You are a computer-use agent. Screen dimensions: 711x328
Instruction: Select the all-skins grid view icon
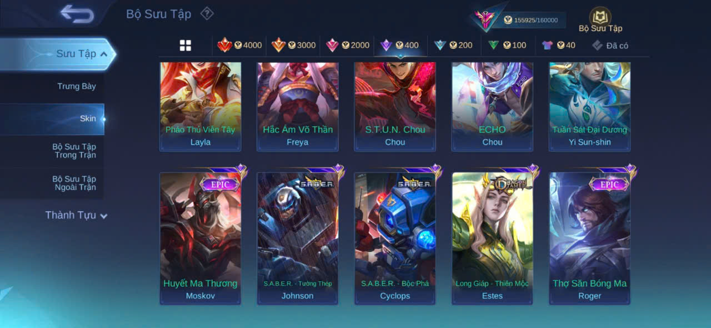point(186,46)
